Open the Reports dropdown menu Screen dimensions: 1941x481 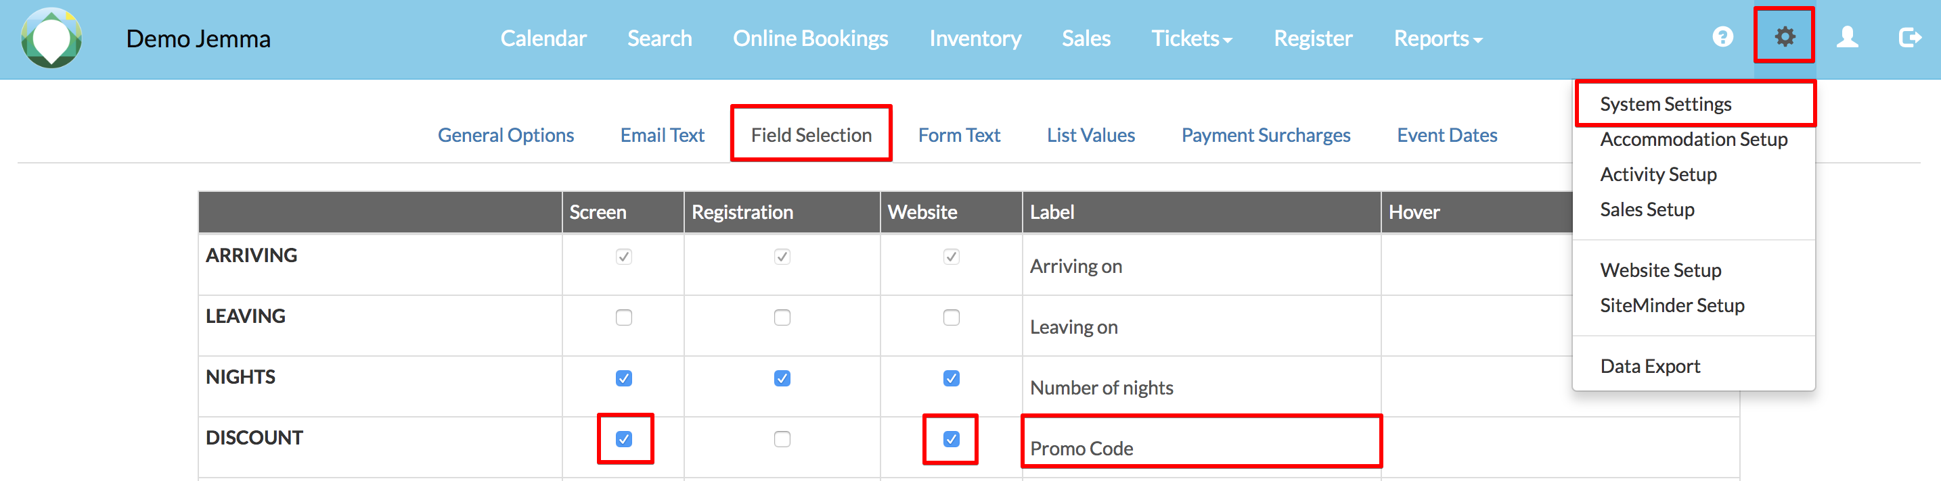click(x=1436, y=38)
